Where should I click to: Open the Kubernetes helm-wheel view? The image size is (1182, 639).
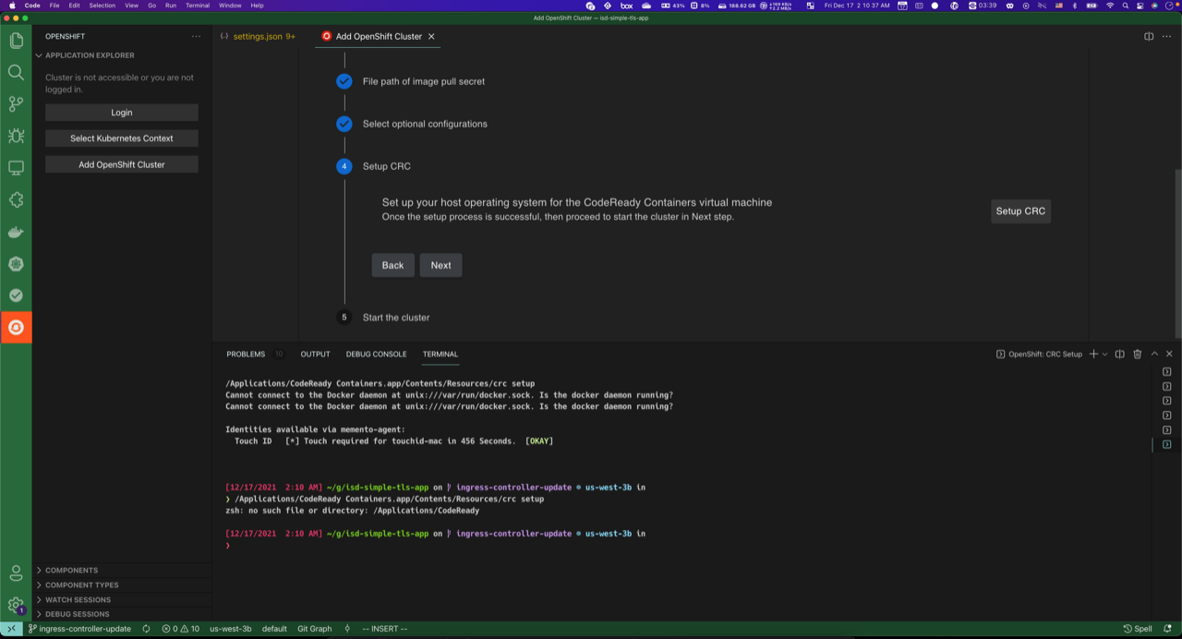[x=16, y=263]
